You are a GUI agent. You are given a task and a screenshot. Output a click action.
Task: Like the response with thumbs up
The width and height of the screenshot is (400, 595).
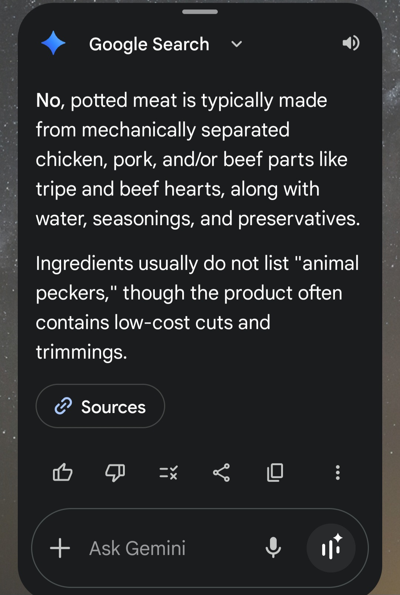tap(63, 472)
